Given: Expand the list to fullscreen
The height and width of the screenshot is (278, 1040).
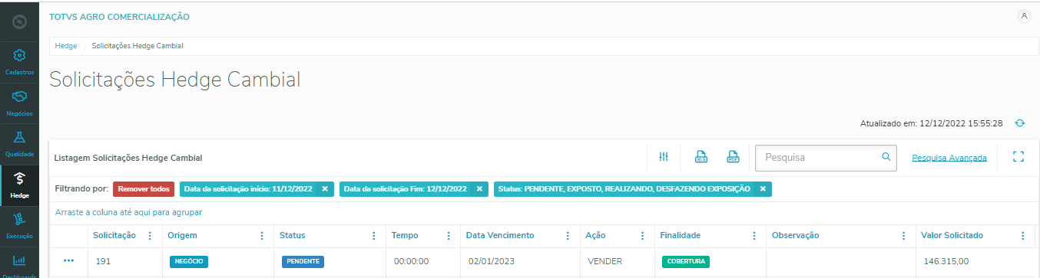Looking at the screenshot, I should (1019, 157).
